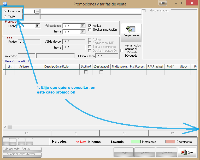
Task: Toggle the Tarifa Activa checkbox
Action: pos(90,39)
